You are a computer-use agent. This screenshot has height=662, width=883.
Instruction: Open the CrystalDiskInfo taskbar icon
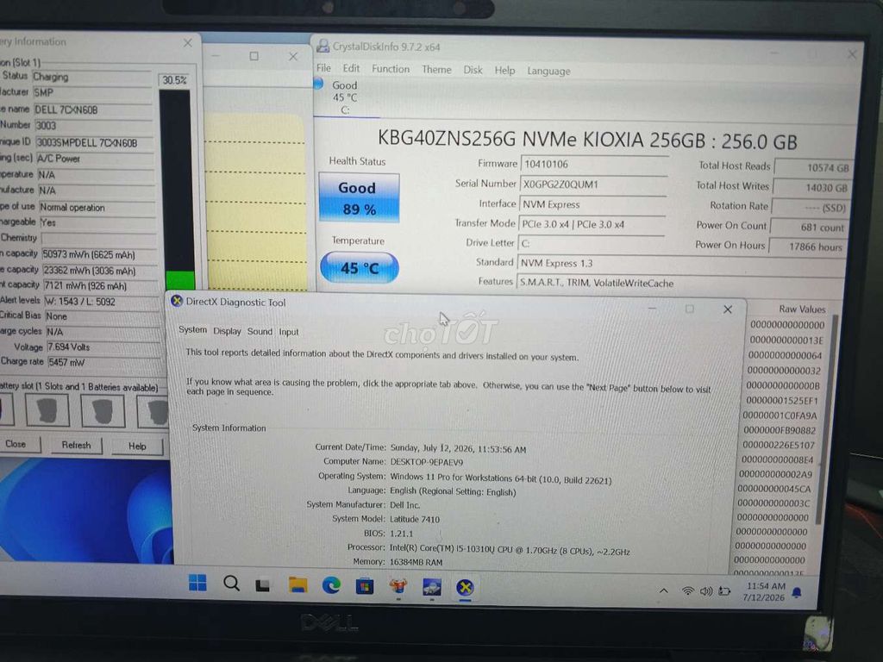432,587
